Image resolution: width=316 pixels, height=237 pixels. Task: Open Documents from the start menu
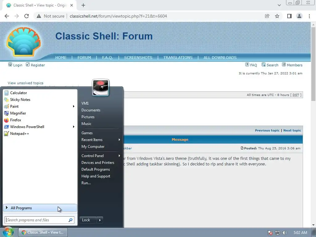click(x=91, y=110)
